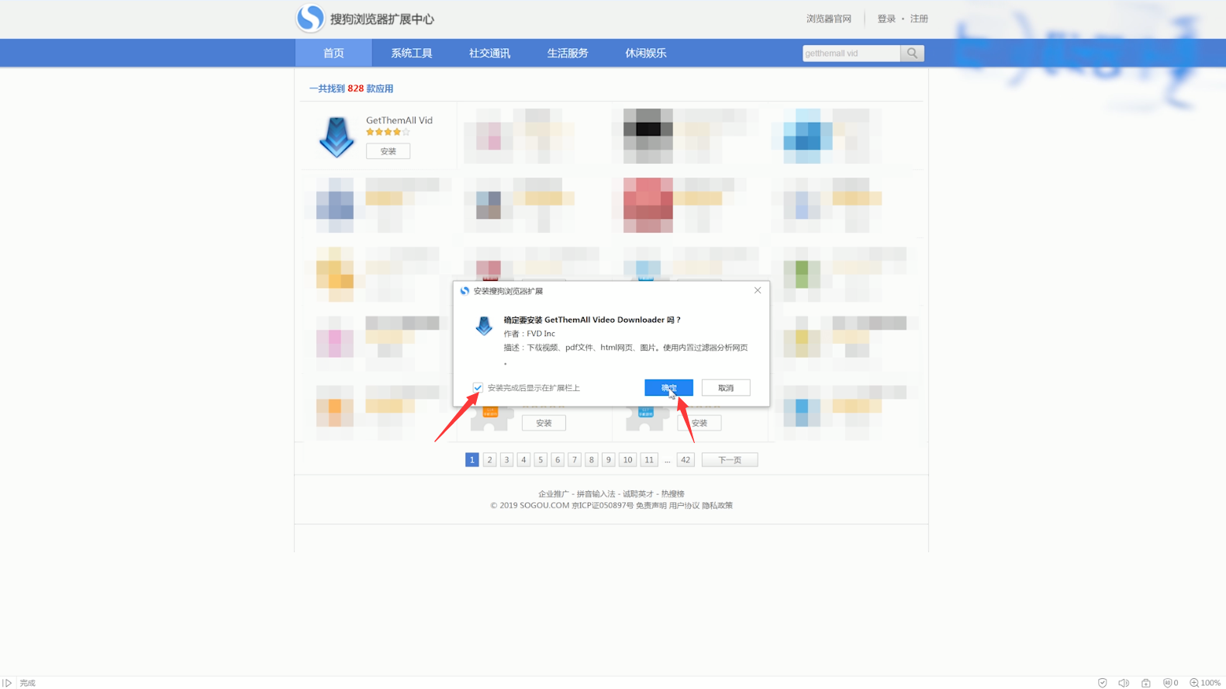Click the 登录 link
The width and height of the screenshot is (1226, 689).
(x=886, y=19)
